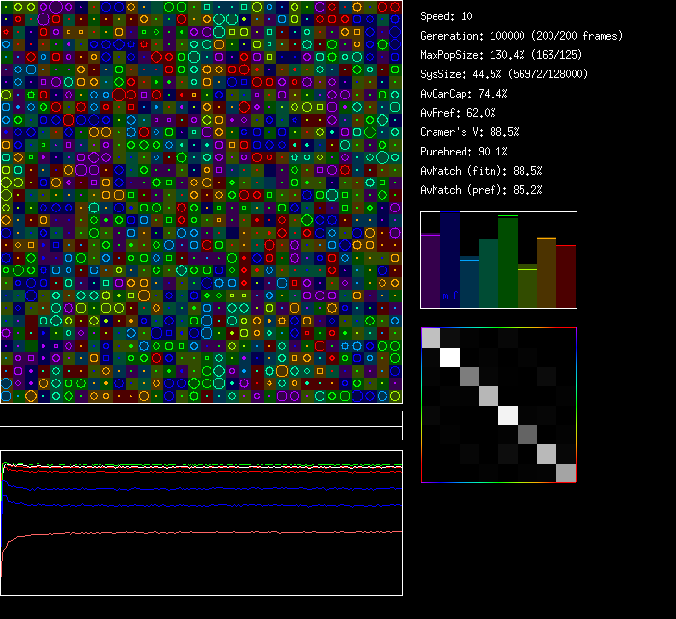
Task: Click the top-left diagonal cell of the matrix
Action: pyautogui.click(x=431, y=337)
